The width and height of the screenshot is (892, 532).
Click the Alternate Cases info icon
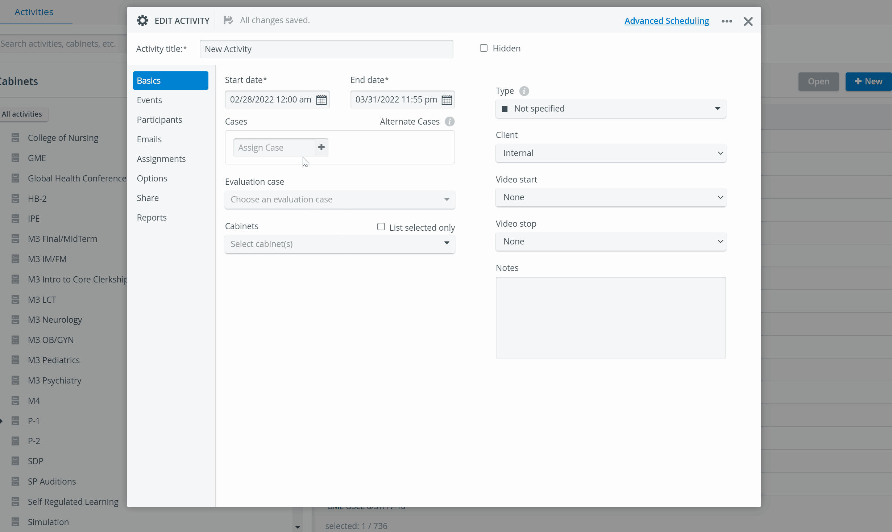pyautogui.click(x=450, y=122)
